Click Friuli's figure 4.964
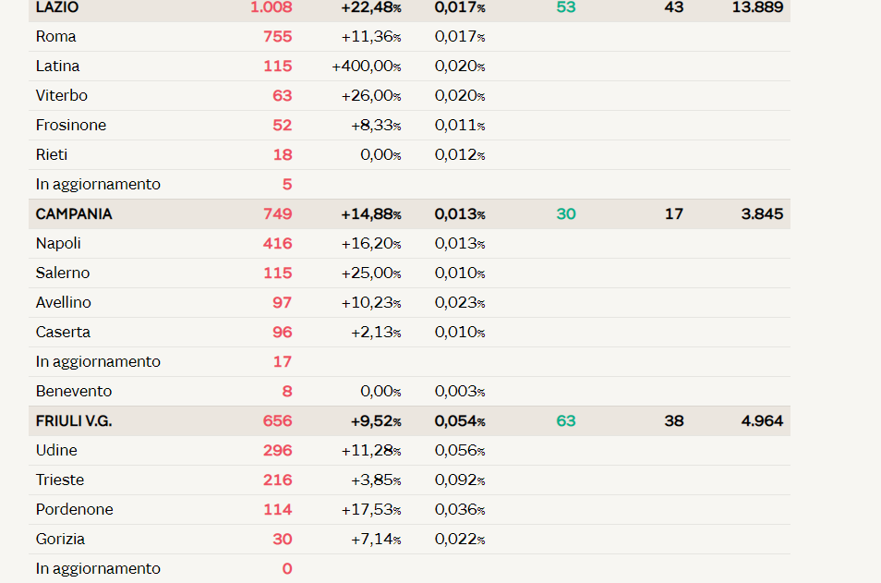 [762, 421]
